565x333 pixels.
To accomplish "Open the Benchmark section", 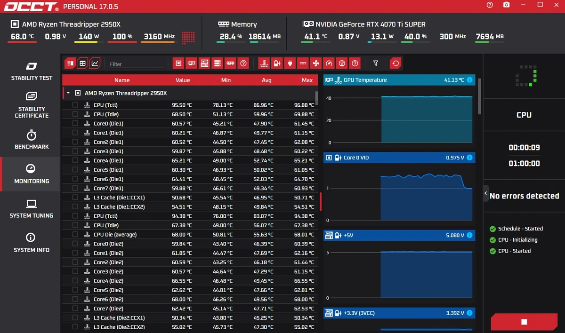I will point(32,140).
